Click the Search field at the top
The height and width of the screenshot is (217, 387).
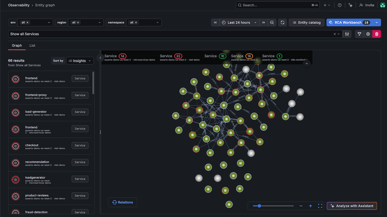277,5
